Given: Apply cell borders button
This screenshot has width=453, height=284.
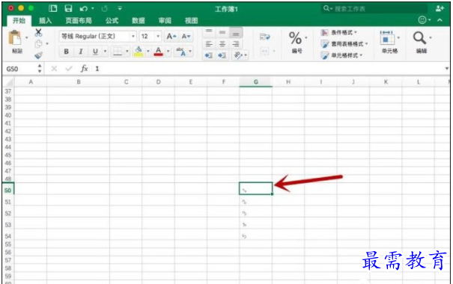Looking at the screenshot, I should pyautogui.click(x=118, y=52).
